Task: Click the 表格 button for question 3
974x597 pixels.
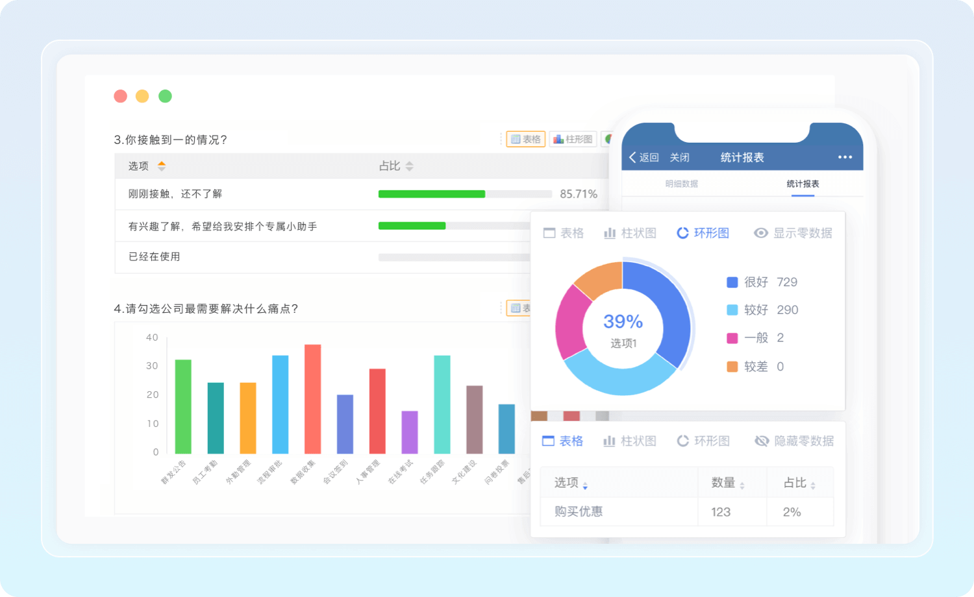Action: 525,140
